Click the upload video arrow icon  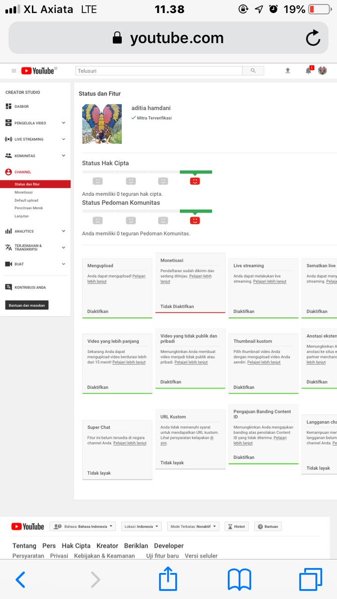pyautogui.click(x=288, y=71)
